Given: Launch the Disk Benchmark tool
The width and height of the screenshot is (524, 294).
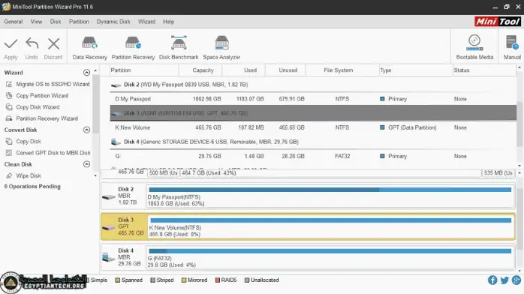Looking at the screenshot, I should click(x=179, y=48).
